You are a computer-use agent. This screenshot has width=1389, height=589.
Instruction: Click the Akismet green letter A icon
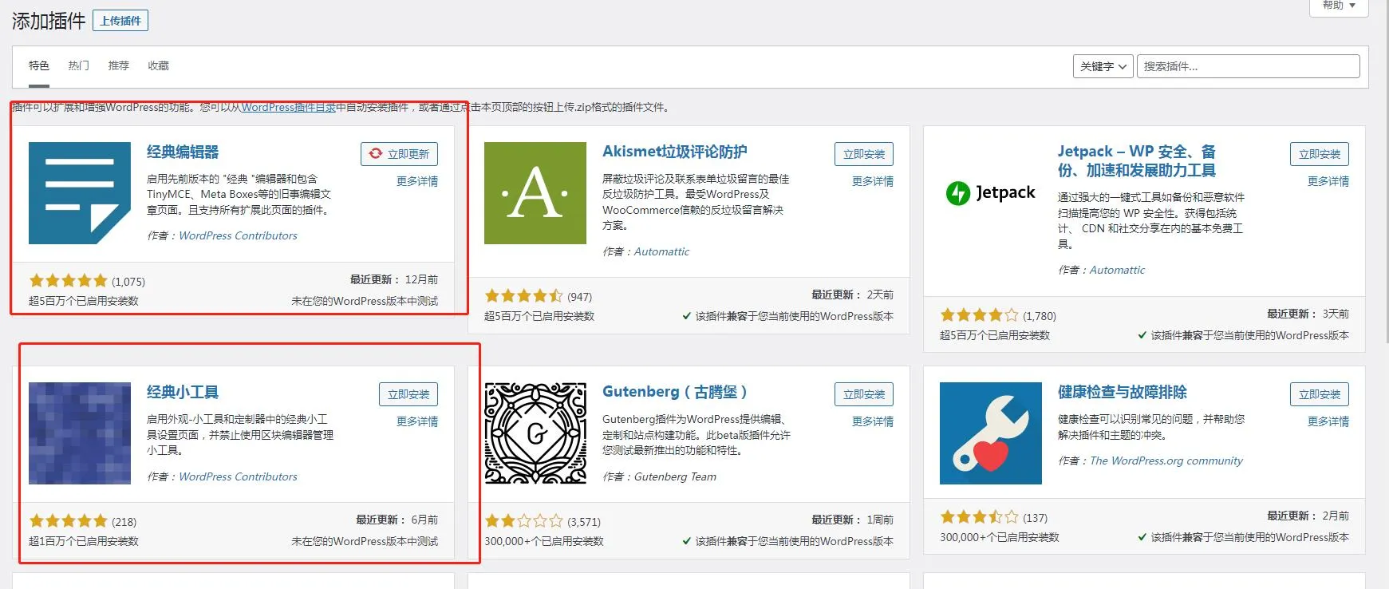[535, 193]
